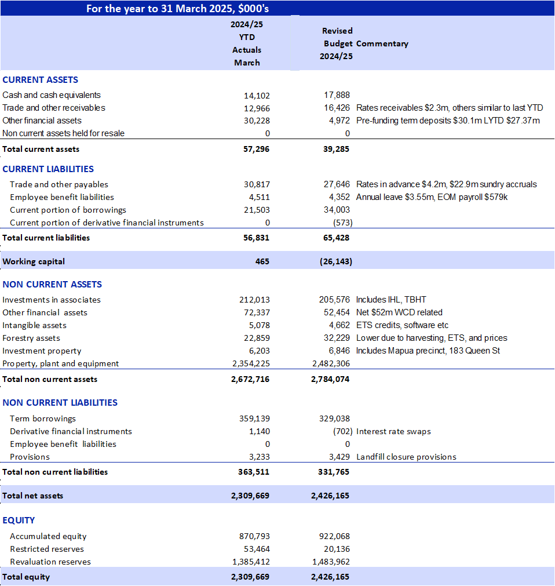This screenshot has width=555, height=586.
Task: Select the 'Term borrowings' label
Action: click(43, 418)
